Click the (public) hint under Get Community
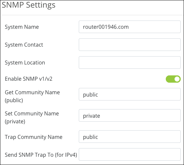 pyautogui.click(x=14, y=101)
